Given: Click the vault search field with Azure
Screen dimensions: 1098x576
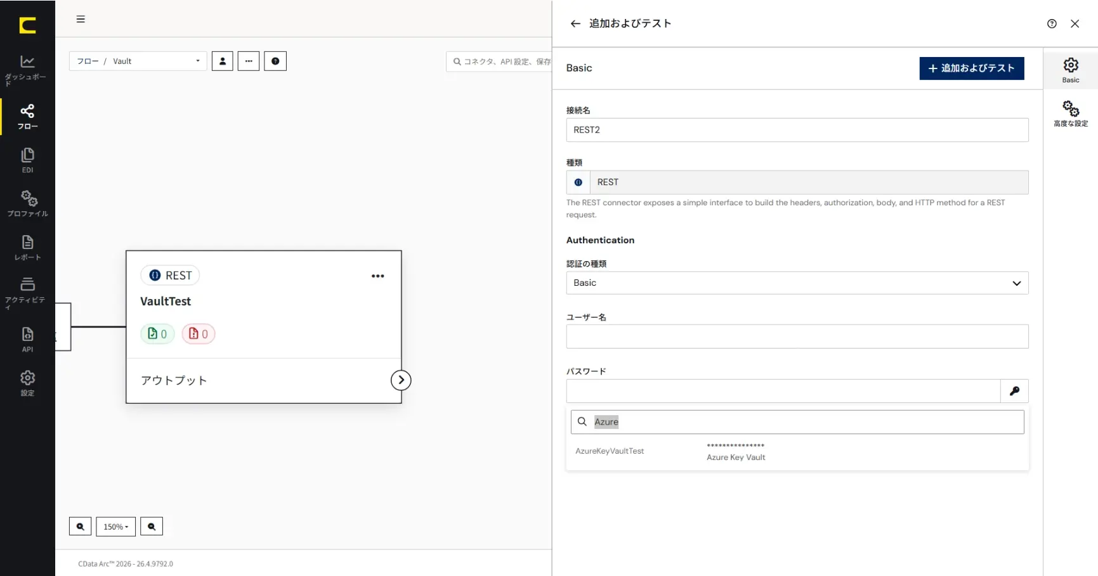Looking at the screenshot, I should click(797, 422).
